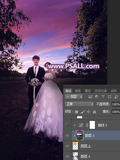Click the pixel layer filter icon

coord(90,96)
